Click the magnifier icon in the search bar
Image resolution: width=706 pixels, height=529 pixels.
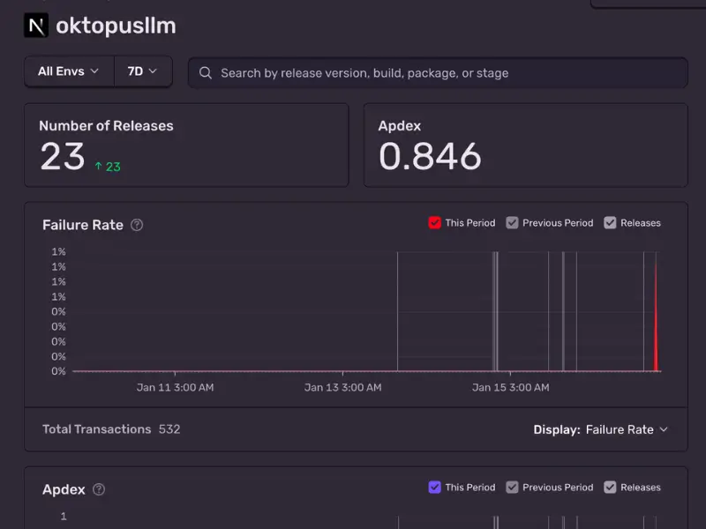(x=206, y=72)
